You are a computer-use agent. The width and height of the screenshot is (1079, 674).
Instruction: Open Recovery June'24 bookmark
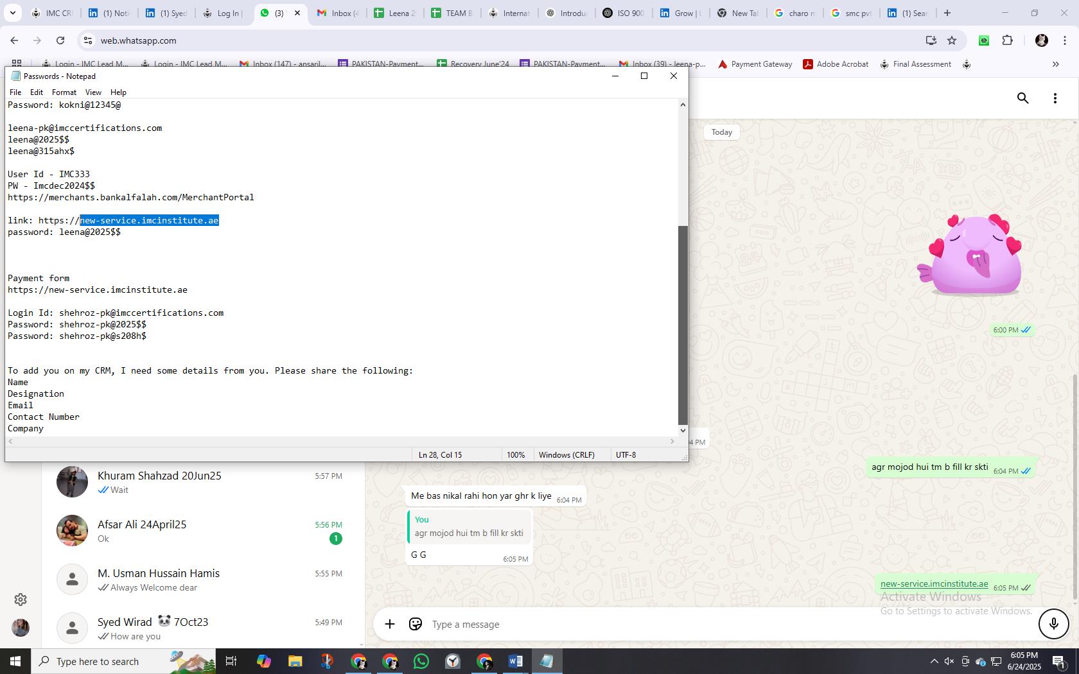coord(473,64)
